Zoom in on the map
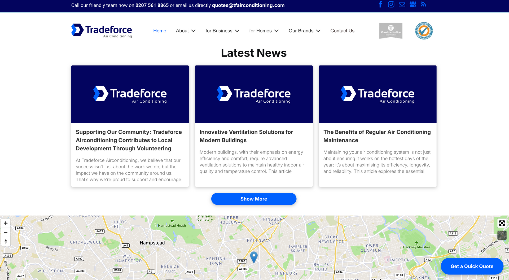This screenshot has width=509, height=280. click(6, 223)
